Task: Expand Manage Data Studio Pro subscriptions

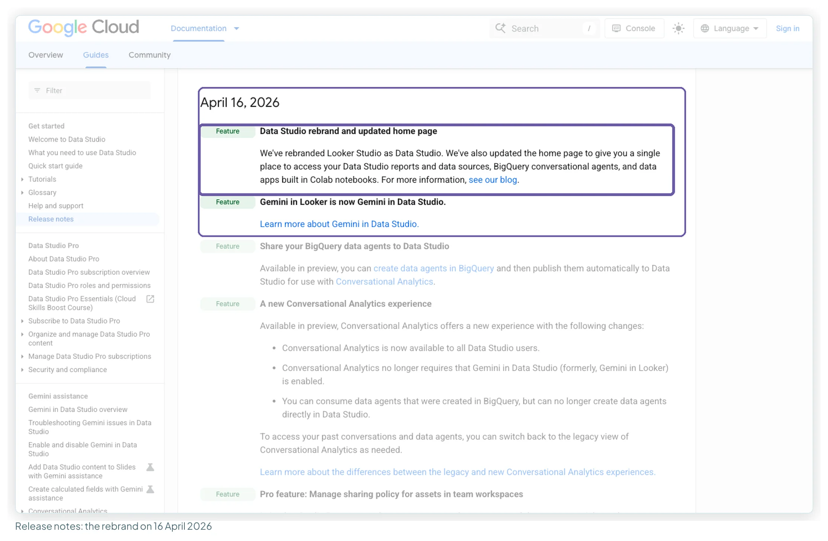Action: [22, 356]
